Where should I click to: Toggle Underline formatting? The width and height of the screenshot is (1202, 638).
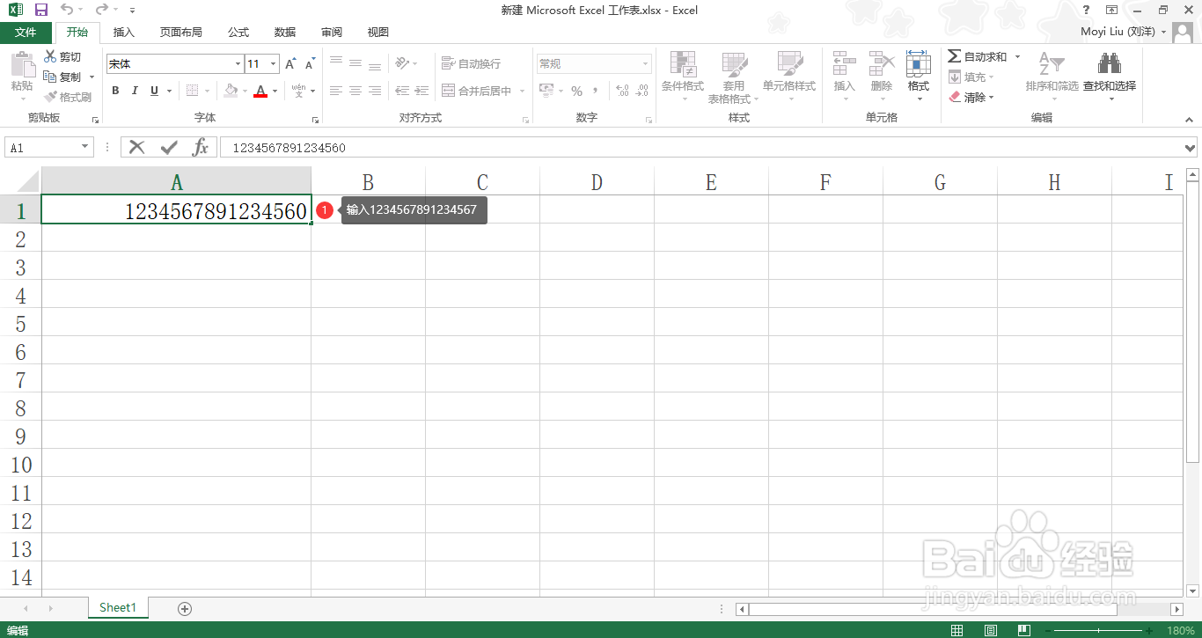coord(155,91)
